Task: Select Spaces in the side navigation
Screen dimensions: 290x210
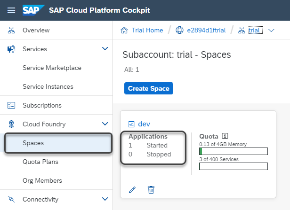Action: point(56,143)
